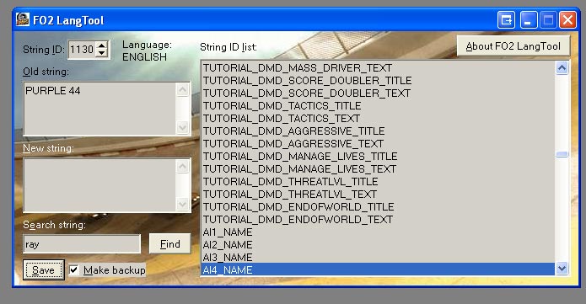Toggle the Make backup checkbox
The image size is (586, 304).
click(x=74, y=269)
